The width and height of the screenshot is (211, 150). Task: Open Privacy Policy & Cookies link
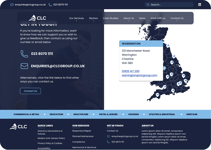tap(50, 143)
